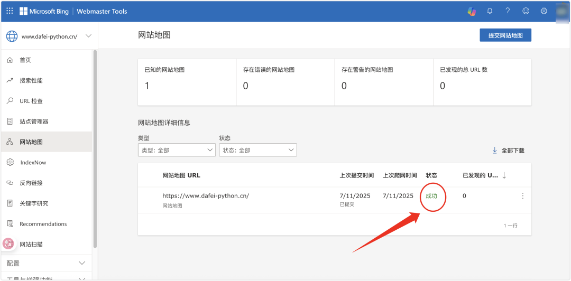
Task: Click the 成功 status cell
Action: coord(431,196)
